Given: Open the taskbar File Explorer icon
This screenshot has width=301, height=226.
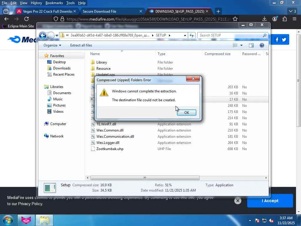Looking at the screenshot, I should (44, 220).
